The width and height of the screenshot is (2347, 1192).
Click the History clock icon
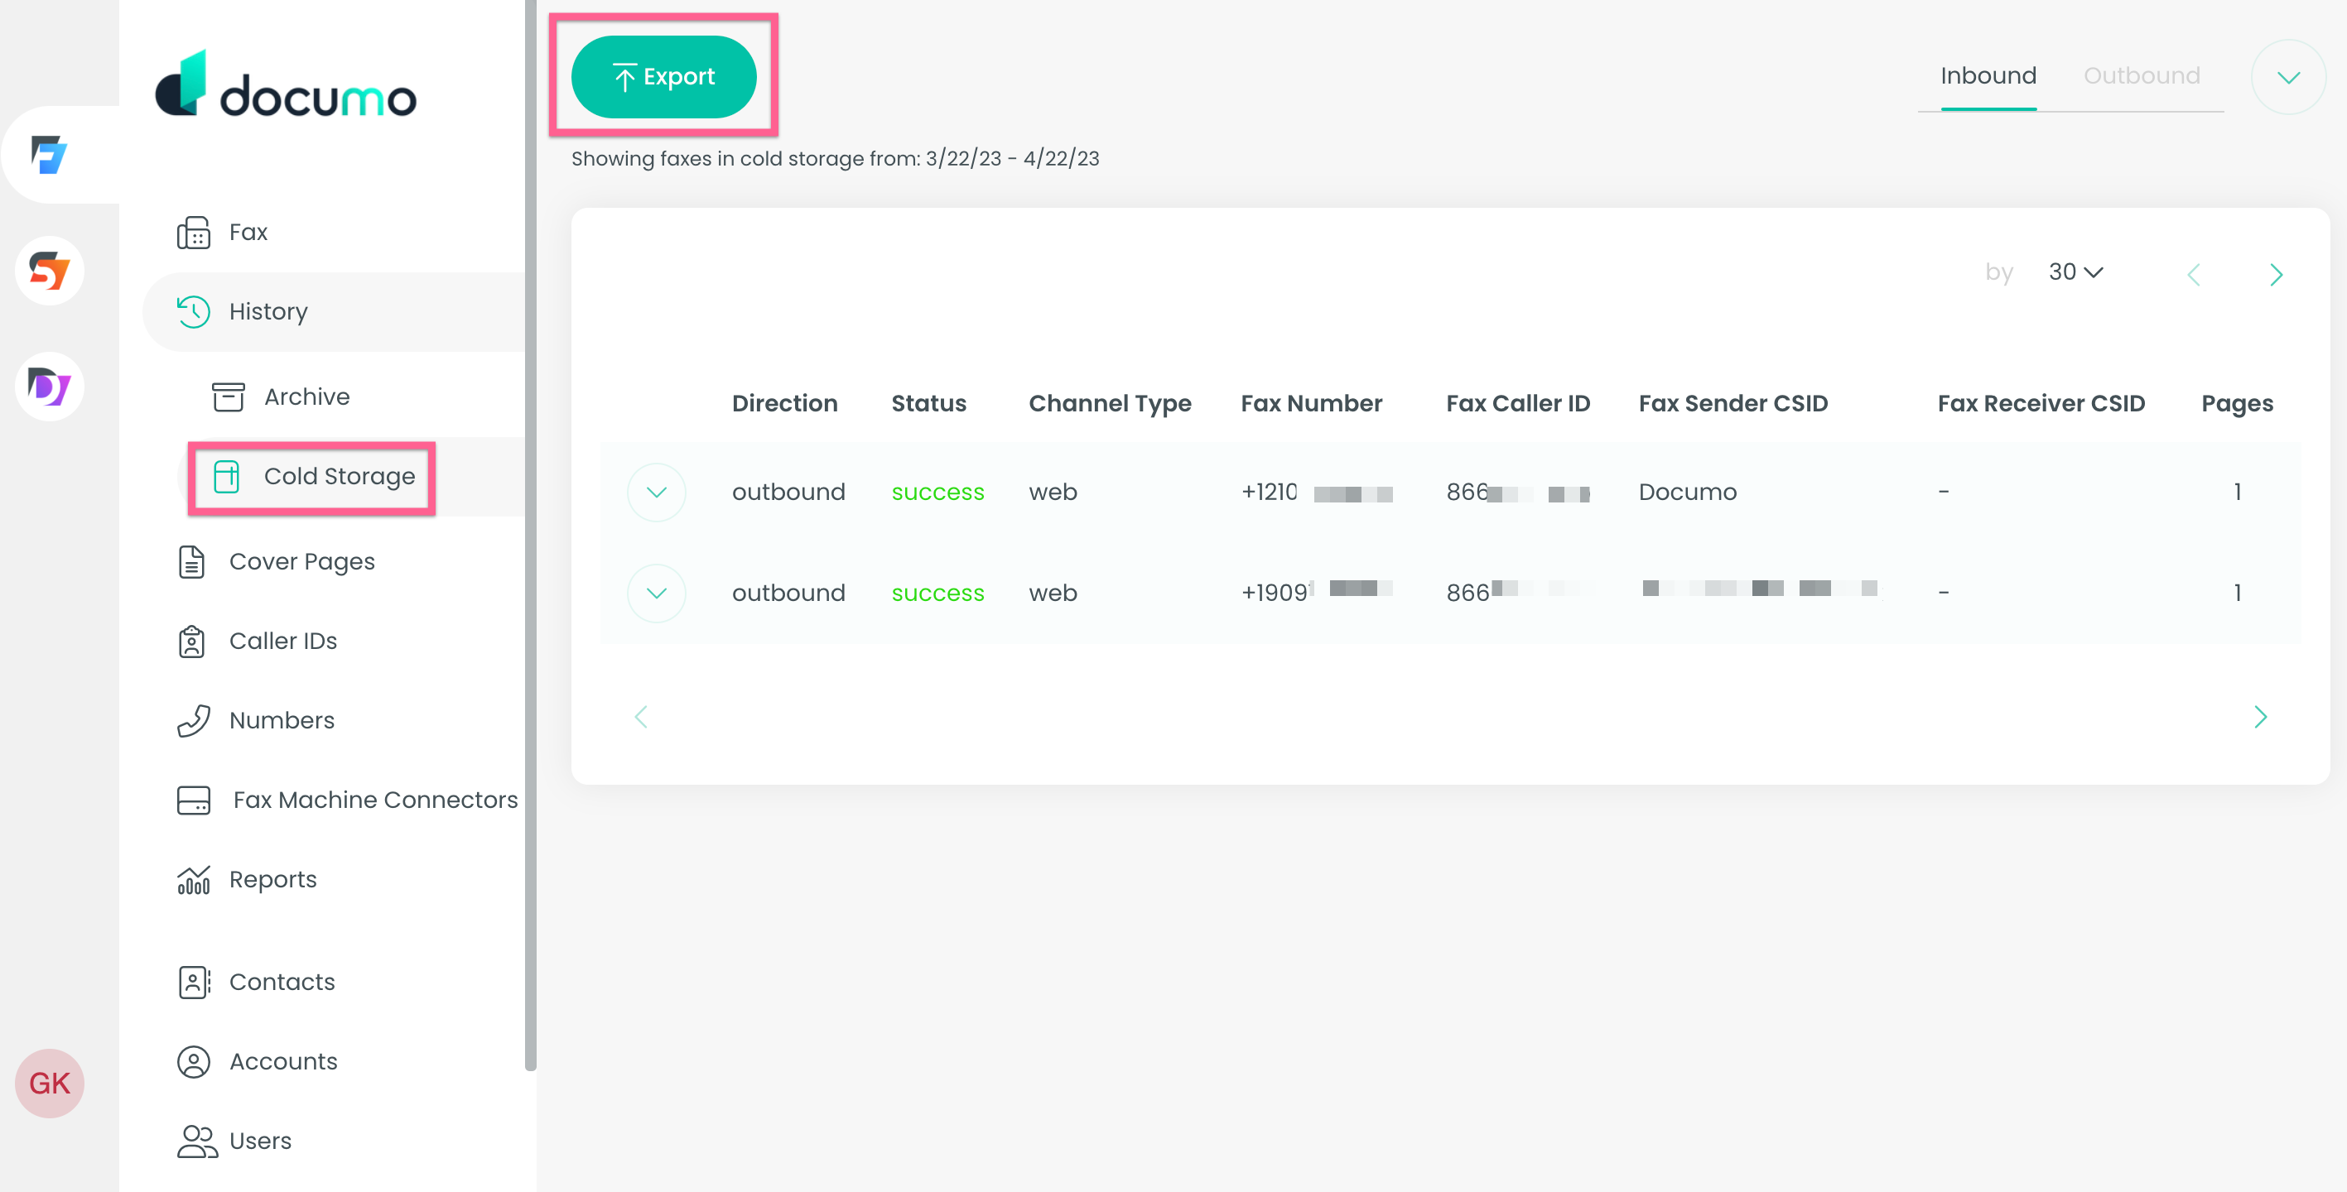click(x=193, y=311)
